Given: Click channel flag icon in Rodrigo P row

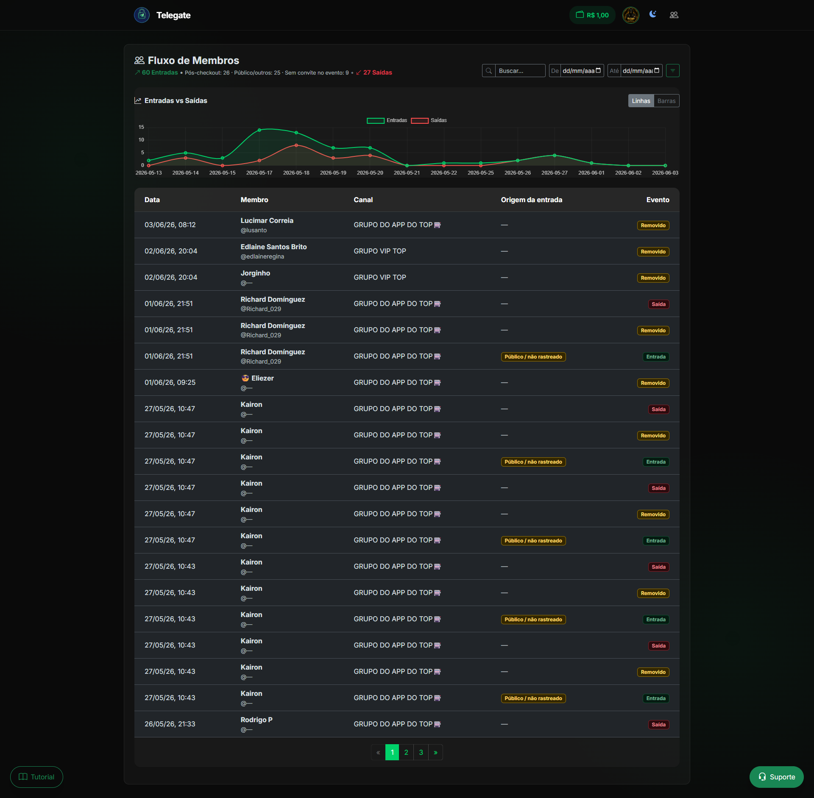Looking at the screenshot, I should (x=438, y=724).
